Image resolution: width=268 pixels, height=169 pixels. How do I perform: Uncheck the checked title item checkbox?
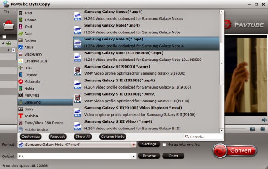(x=13, y=50)
